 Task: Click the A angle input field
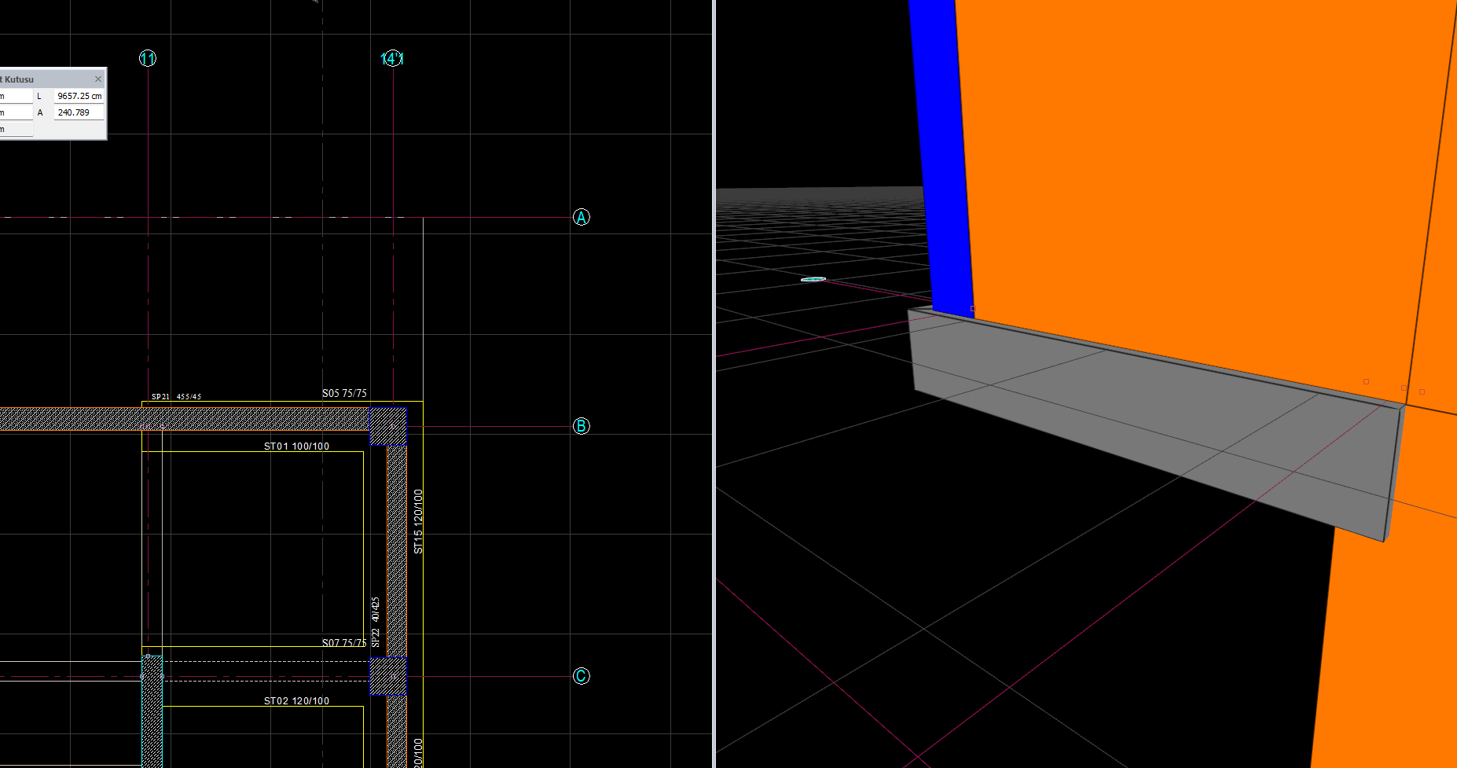point(79,112)
